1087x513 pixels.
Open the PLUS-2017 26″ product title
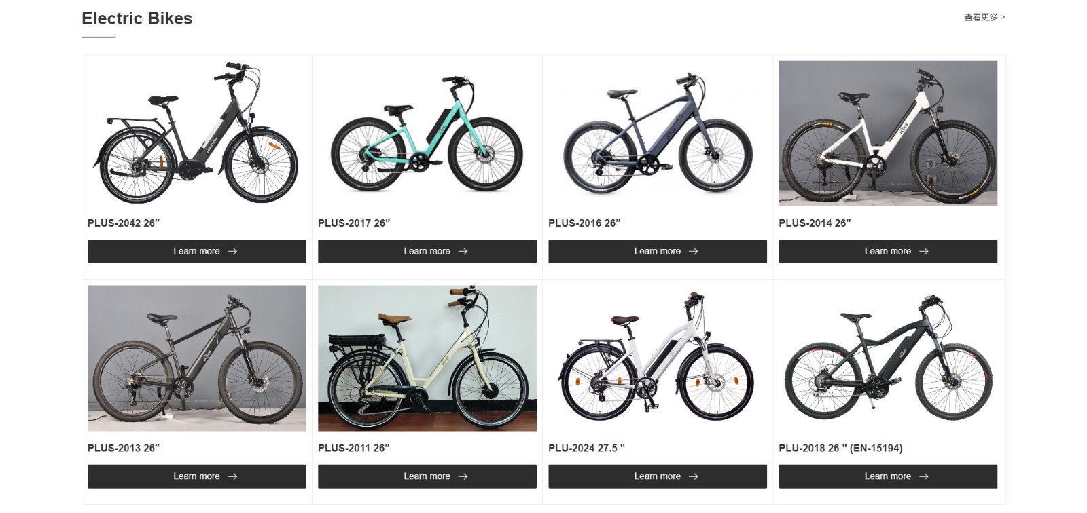(x=354, y=223)
